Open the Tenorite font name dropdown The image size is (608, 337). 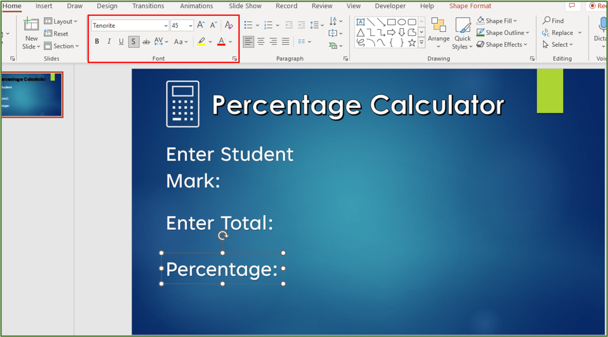(166, 25)
